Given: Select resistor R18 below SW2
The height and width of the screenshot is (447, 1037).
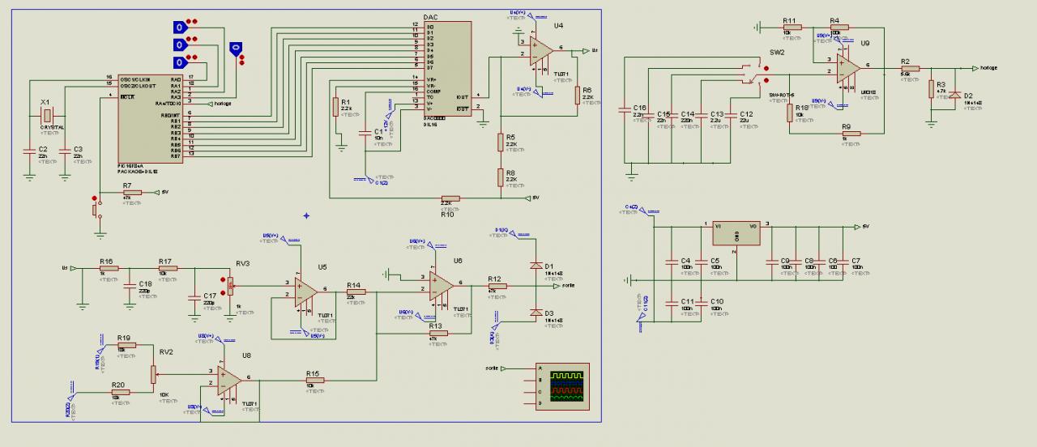Looking at the screenshot, I should (790, 112).
